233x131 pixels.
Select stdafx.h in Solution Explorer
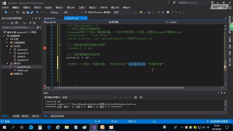point(21,56)
